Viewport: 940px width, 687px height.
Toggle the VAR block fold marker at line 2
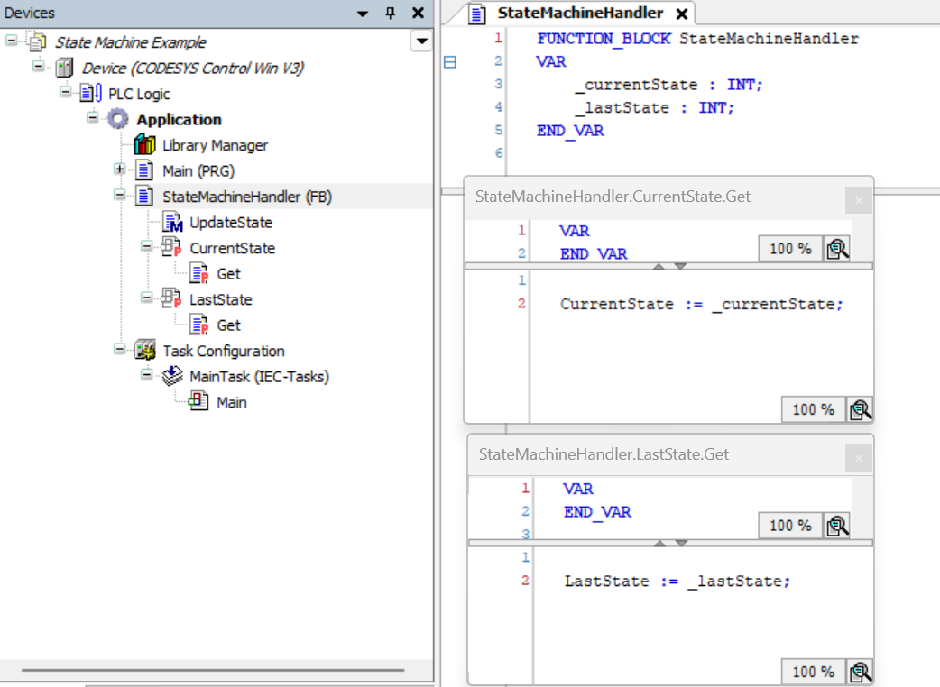pos(449,61)
